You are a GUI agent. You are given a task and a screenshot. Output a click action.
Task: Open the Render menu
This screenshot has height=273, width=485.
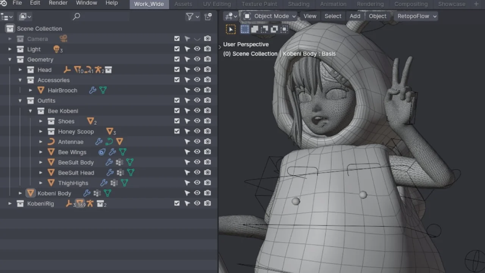click(x=58, y=3)
